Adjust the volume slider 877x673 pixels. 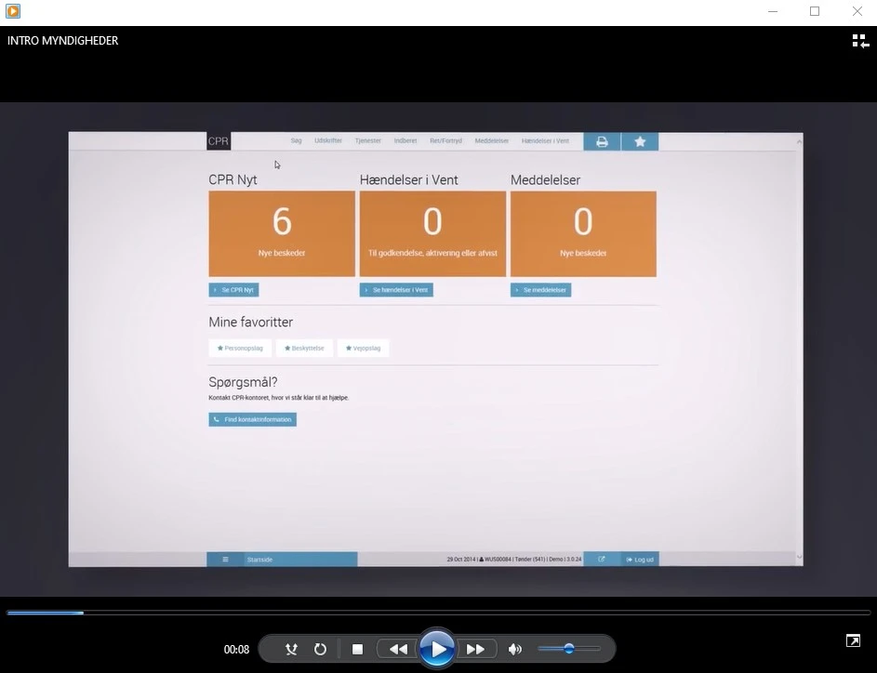pos(568,649)
